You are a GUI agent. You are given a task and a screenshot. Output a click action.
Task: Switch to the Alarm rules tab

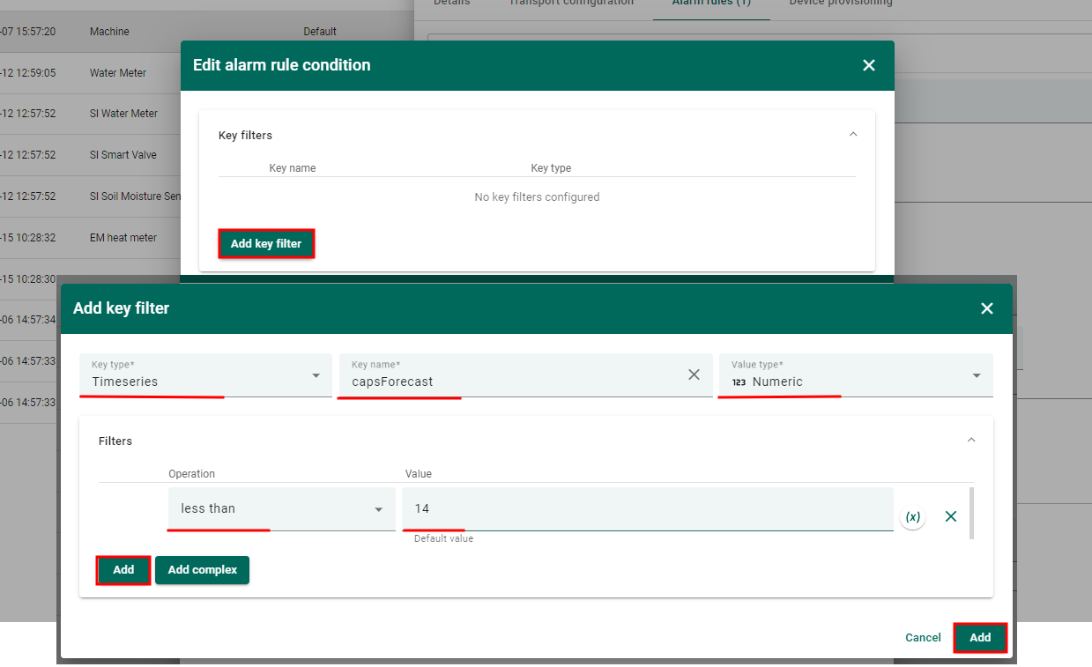[x=710, y=4]
